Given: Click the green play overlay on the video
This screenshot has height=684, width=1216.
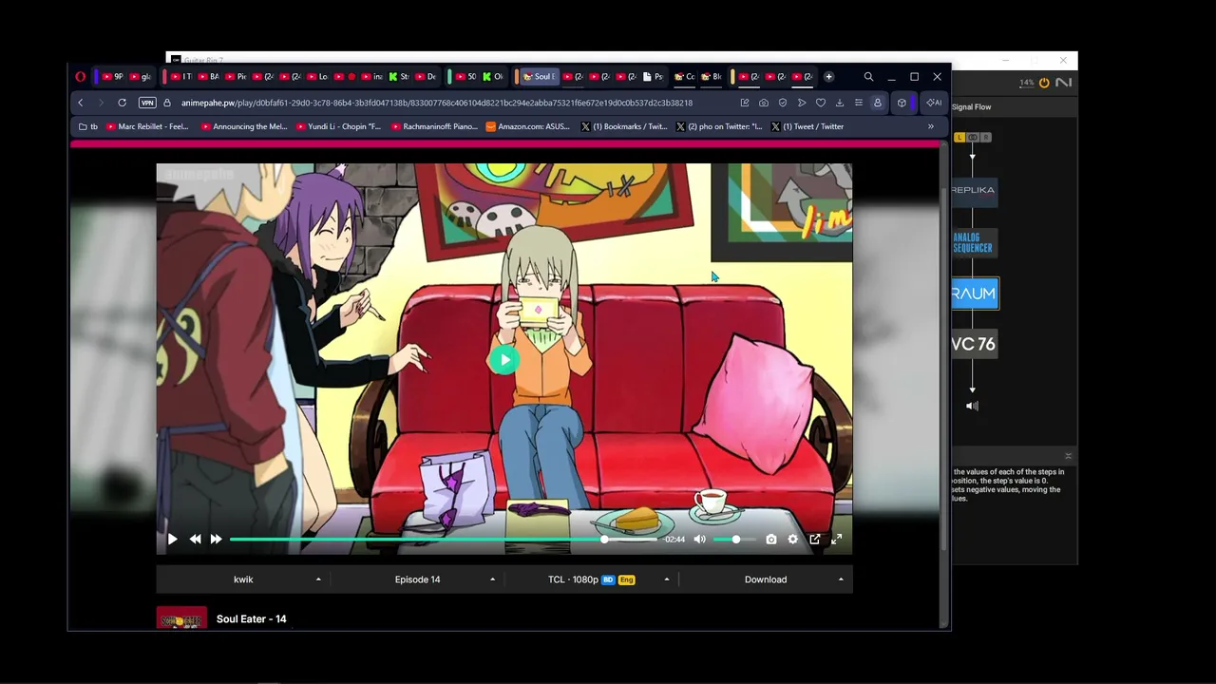Looking at the screenshot, I should [504, 360].
